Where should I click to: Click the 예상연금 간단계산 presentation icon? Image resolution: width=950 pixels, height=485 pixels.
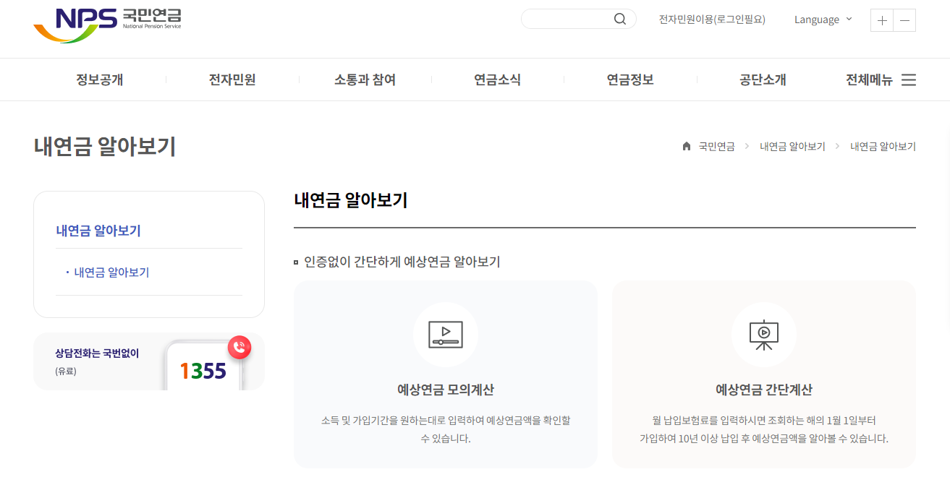coord(764,335)
